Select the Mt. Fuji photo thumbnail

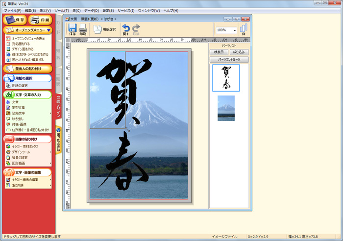(226, 108)
